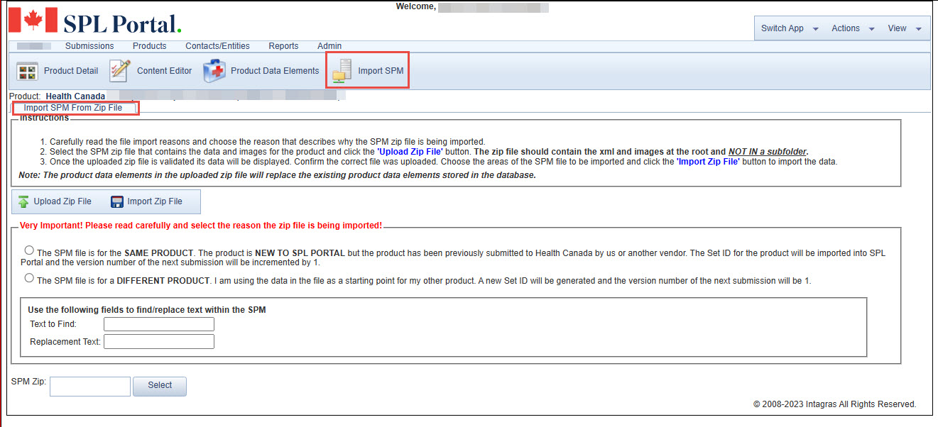Click the SPM Zip file path field

click(90, 386)
